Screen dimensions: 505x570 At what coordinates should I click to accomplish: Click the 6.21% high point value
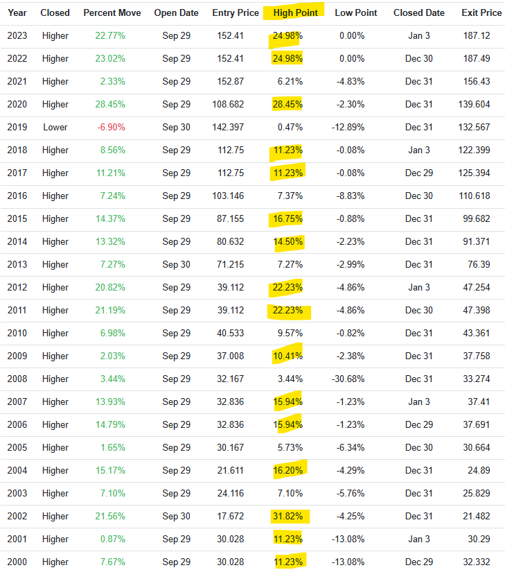(290, 81)
